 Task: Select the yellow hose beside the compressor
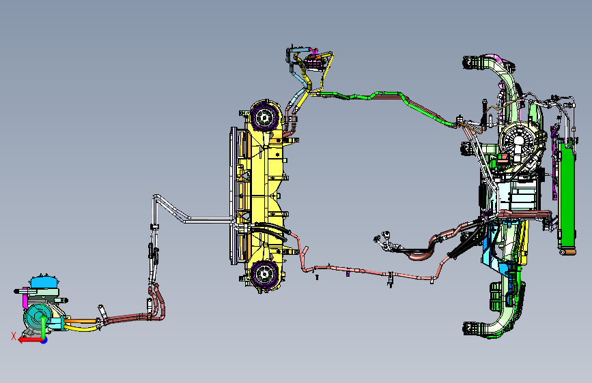pyautogui.click(x=81, y=328)
